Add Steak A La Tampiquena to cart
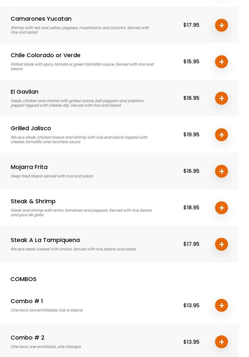Viewport: 249px width, 357px height. (x=222, y=244)
